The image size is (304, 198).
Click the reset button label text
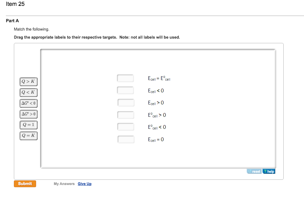[256, 171]
